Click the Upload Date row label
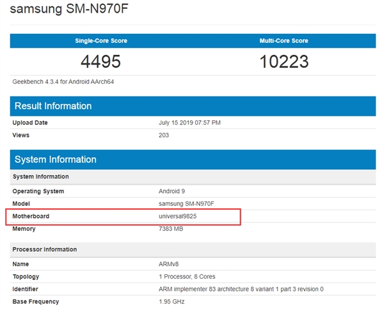 pyautogui.click(x=30, y=123)
